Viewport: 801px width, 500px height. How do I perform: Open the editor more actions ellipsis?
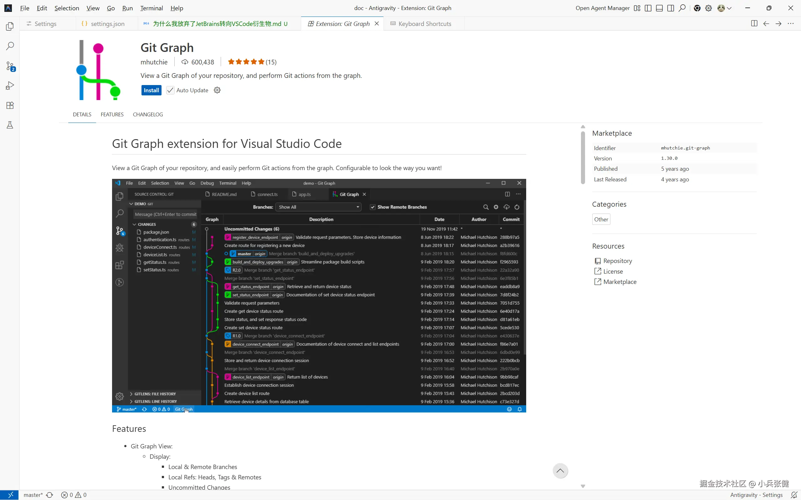790,23
